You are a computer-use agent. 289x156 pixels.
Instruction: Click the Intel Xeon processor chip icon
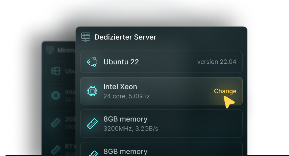point(92,91)
